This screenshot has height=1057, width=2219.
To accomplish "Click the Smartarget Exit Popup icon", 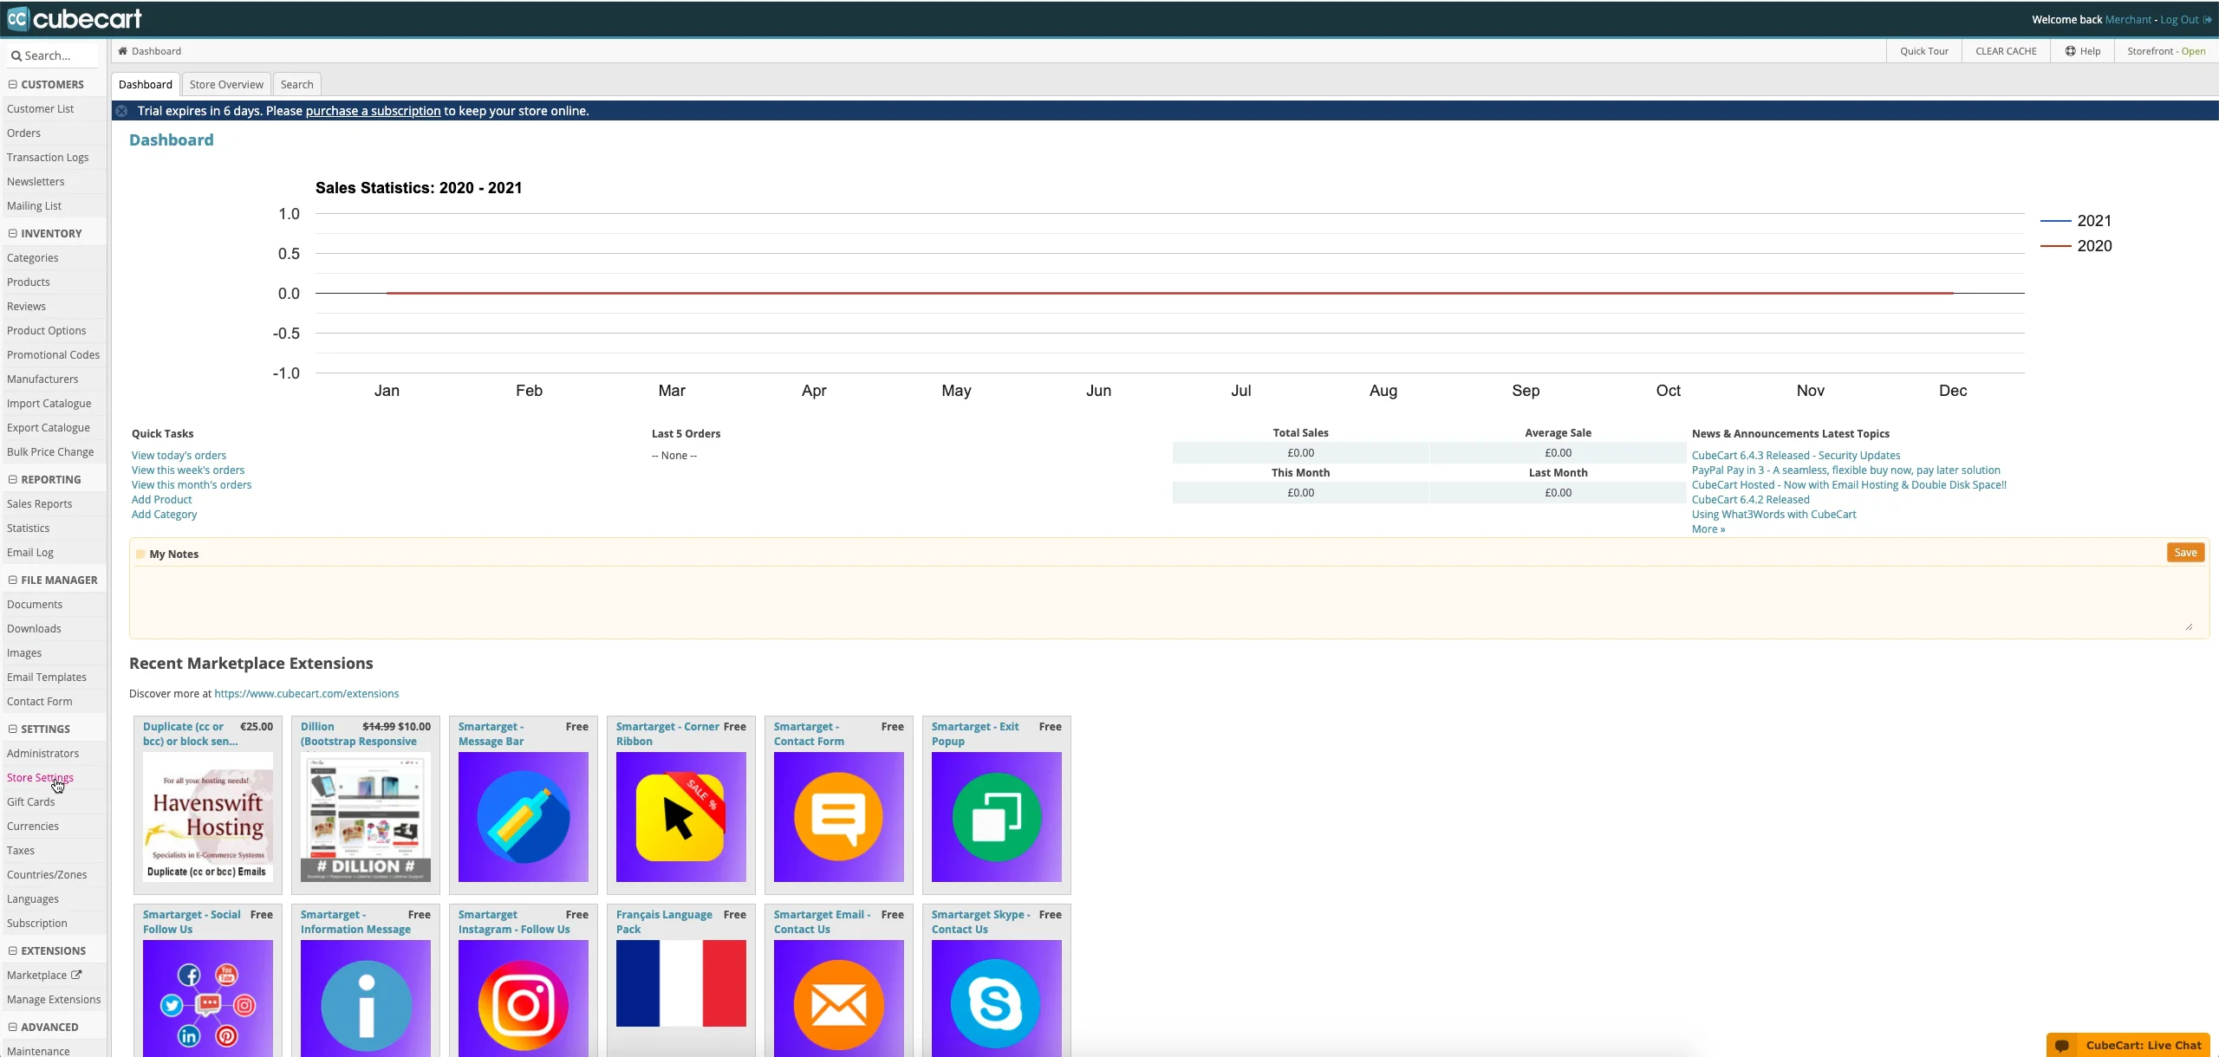I will pyautogui.click(x=996, y=817).
